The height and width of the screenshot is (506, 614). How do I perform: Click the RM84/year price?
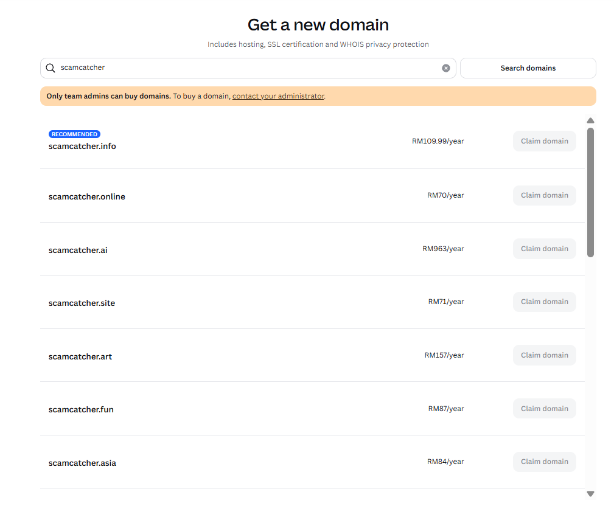(445, 462)
